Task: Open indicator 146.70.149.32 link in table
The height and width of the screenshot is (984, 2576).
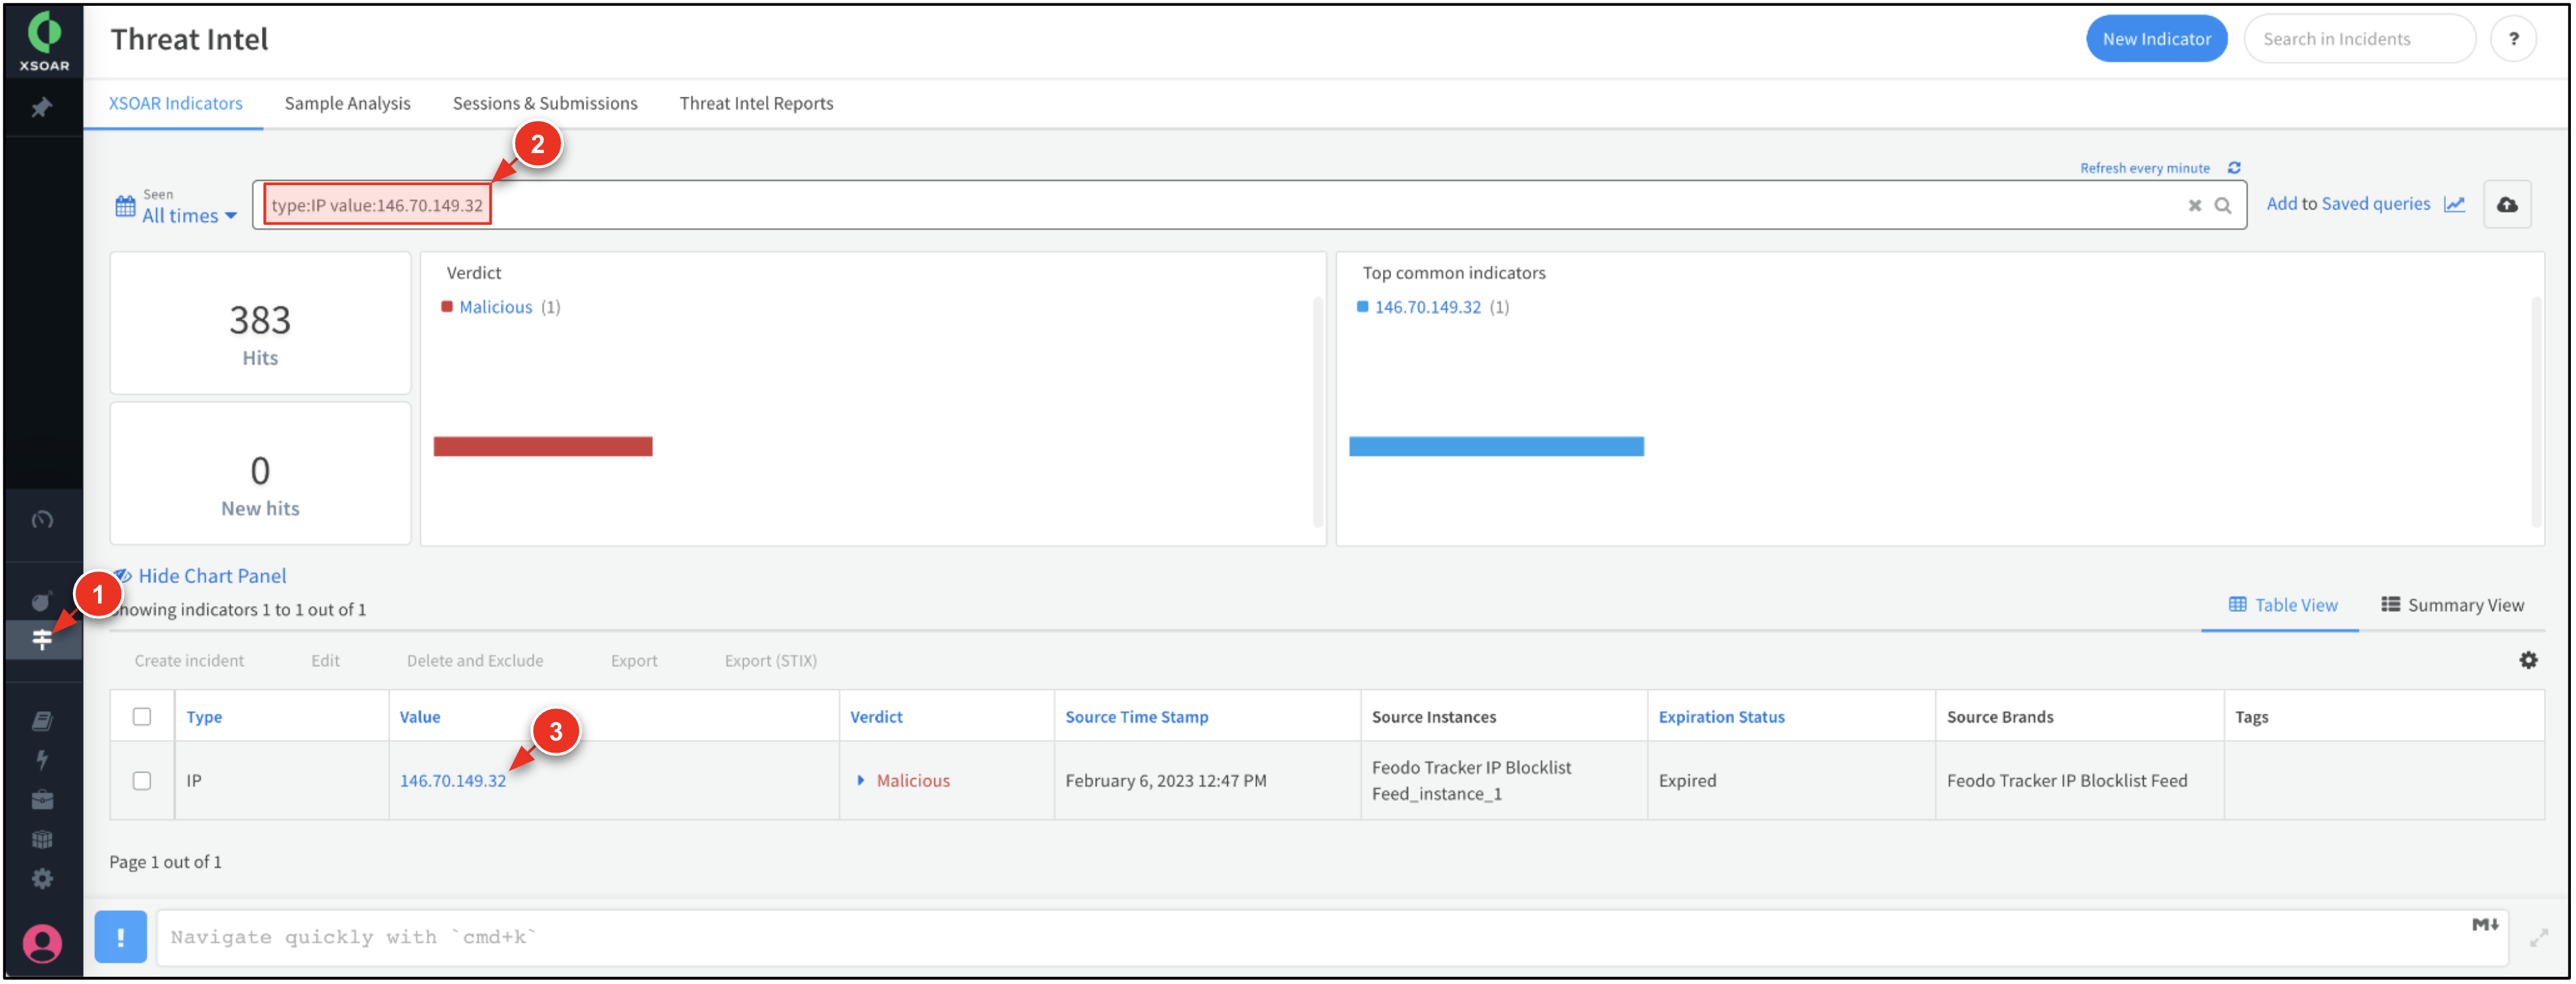Action: pos(454,781)
